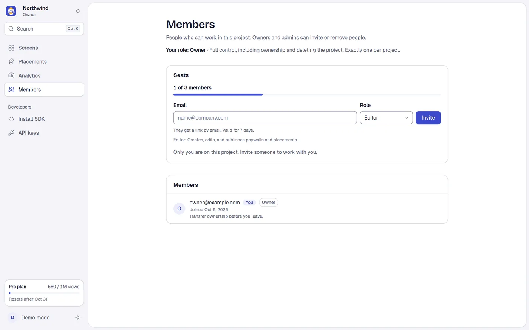Click '580 / 1M views' text

pos(63,287)
